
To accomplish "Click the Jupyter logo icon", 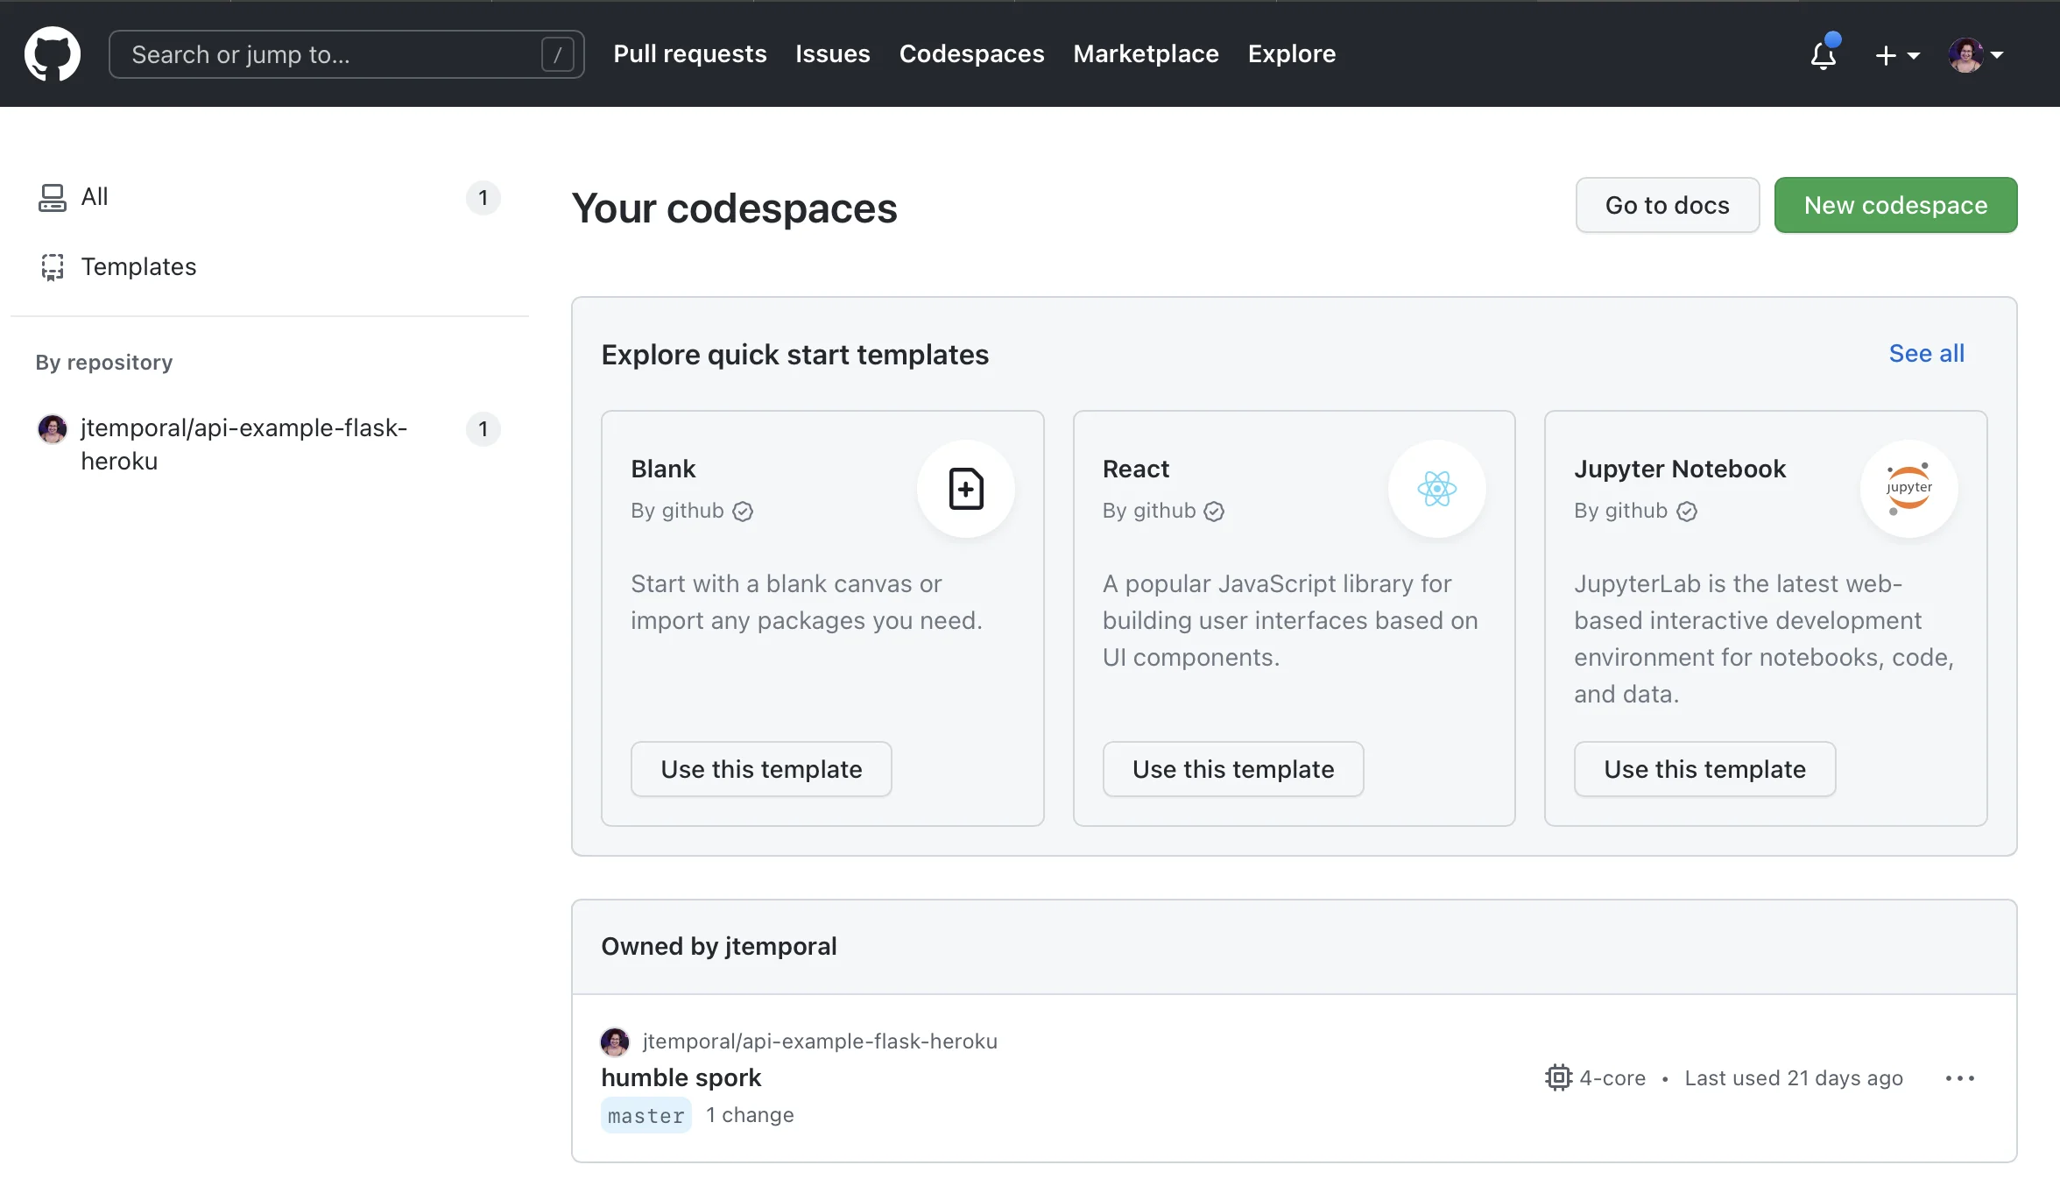I will (1908, 489).
